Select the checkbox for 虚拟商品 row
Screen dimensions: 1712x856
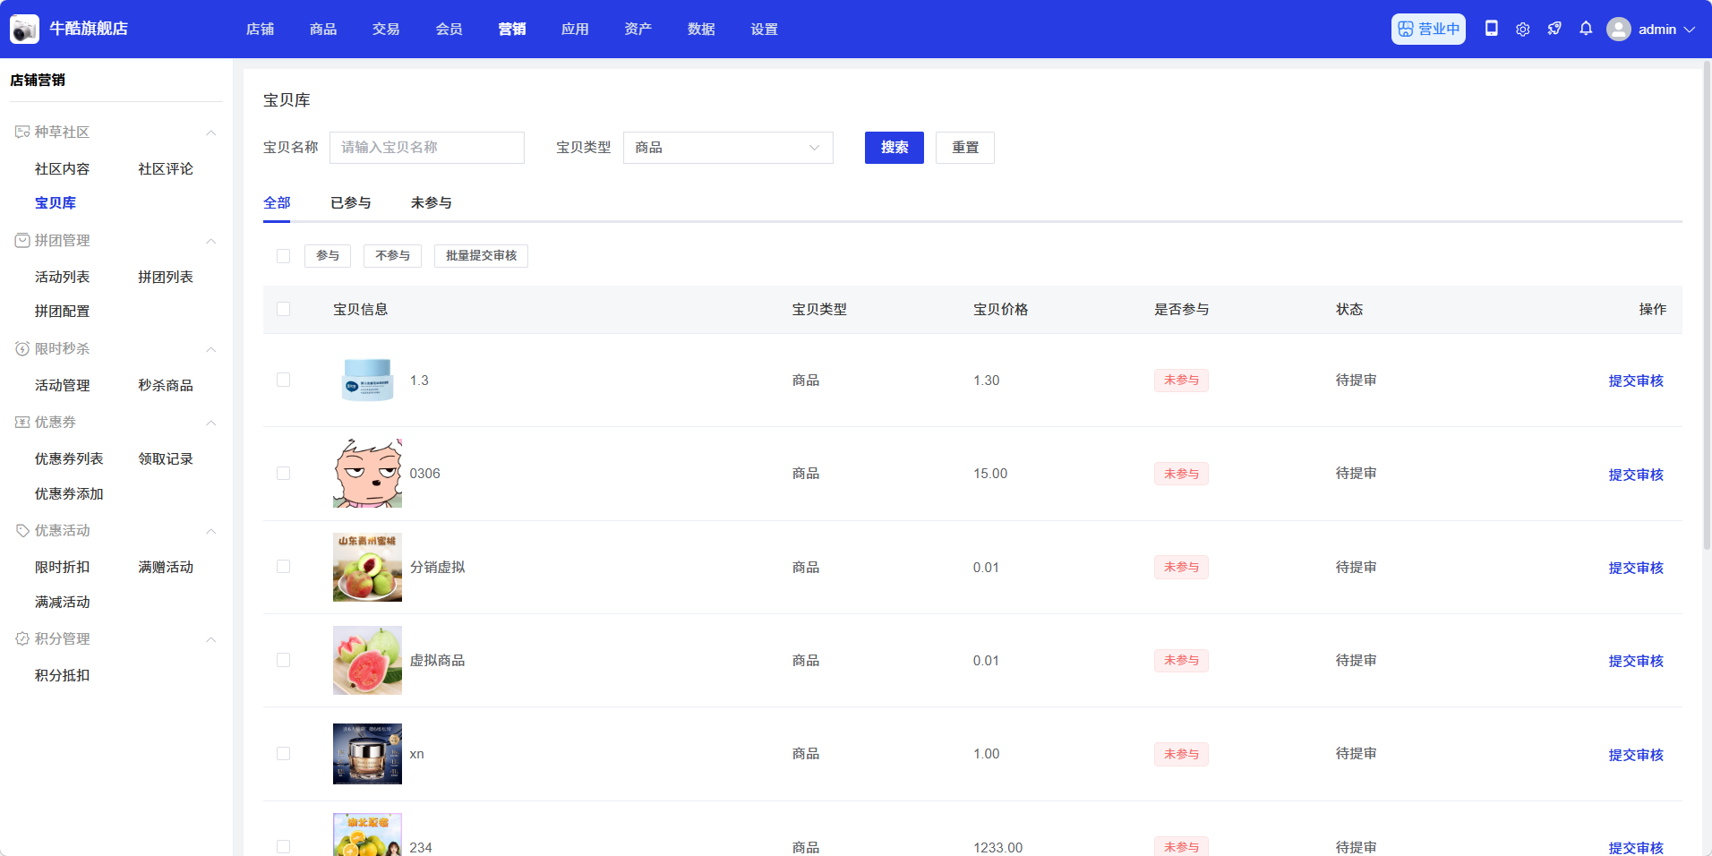(x=284, y=661)
